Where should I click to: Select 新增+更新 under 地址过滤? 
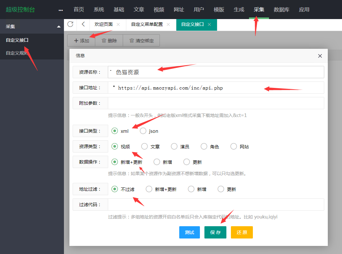click(149, 189)
